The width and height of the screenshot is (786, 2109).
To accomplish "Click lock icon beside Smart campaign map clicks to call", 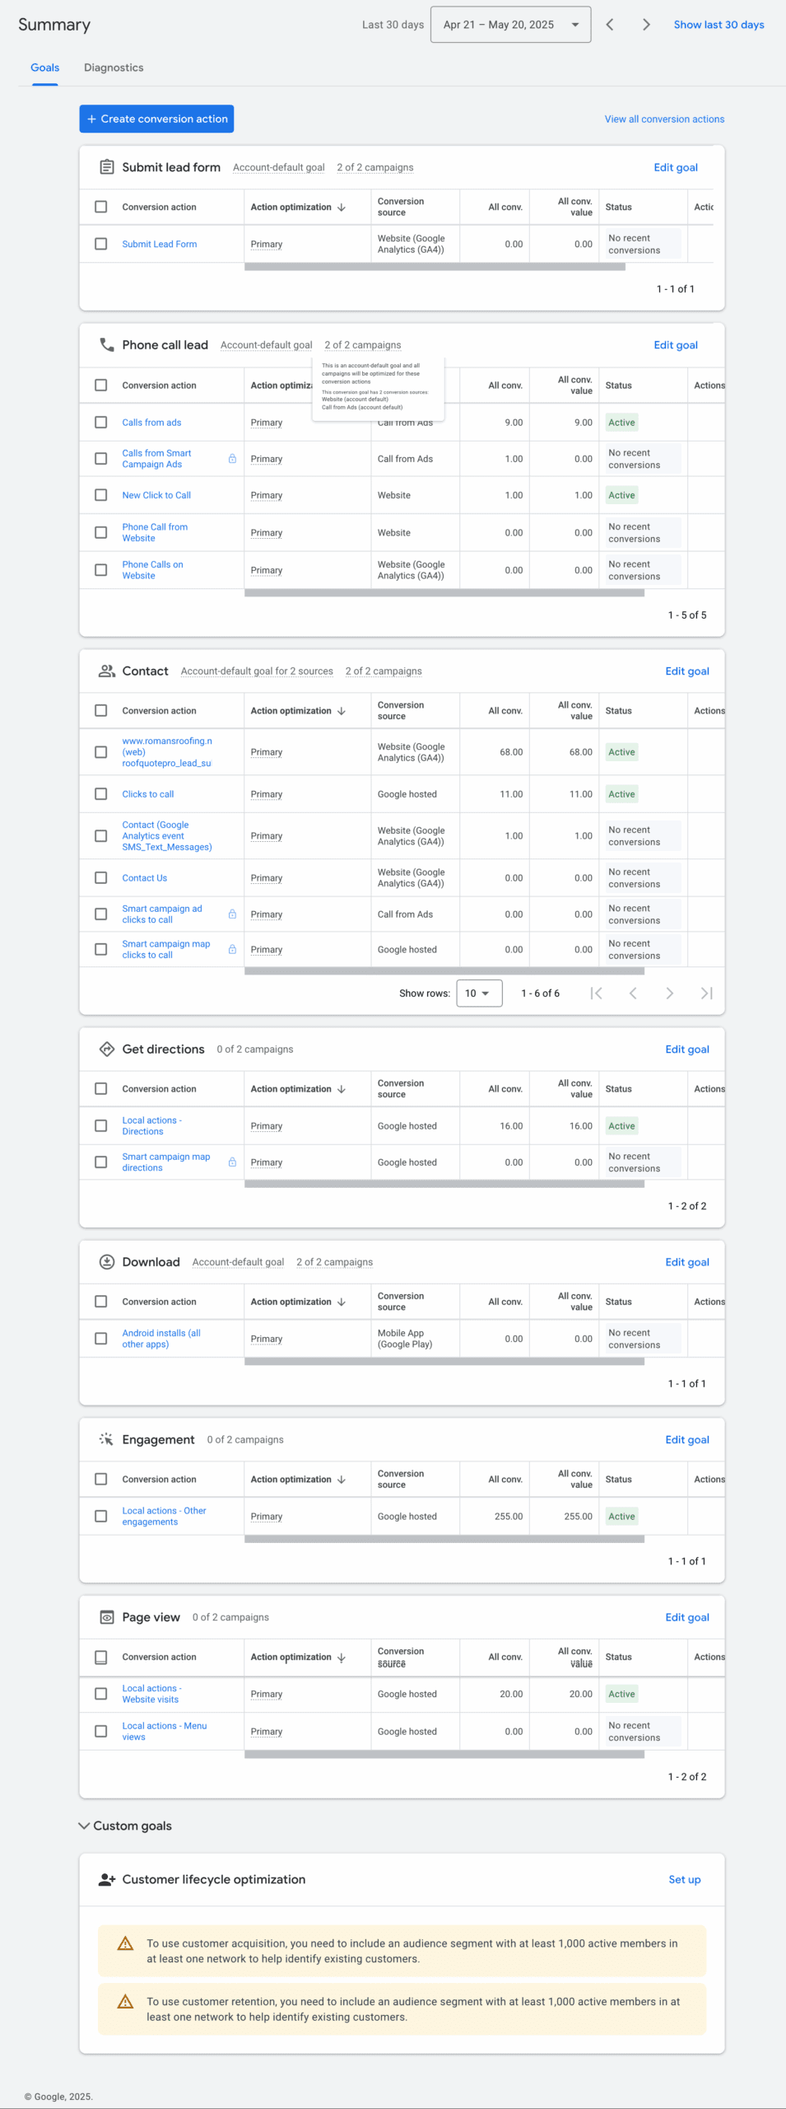I will pyautogui.click(x=232, y=950).
